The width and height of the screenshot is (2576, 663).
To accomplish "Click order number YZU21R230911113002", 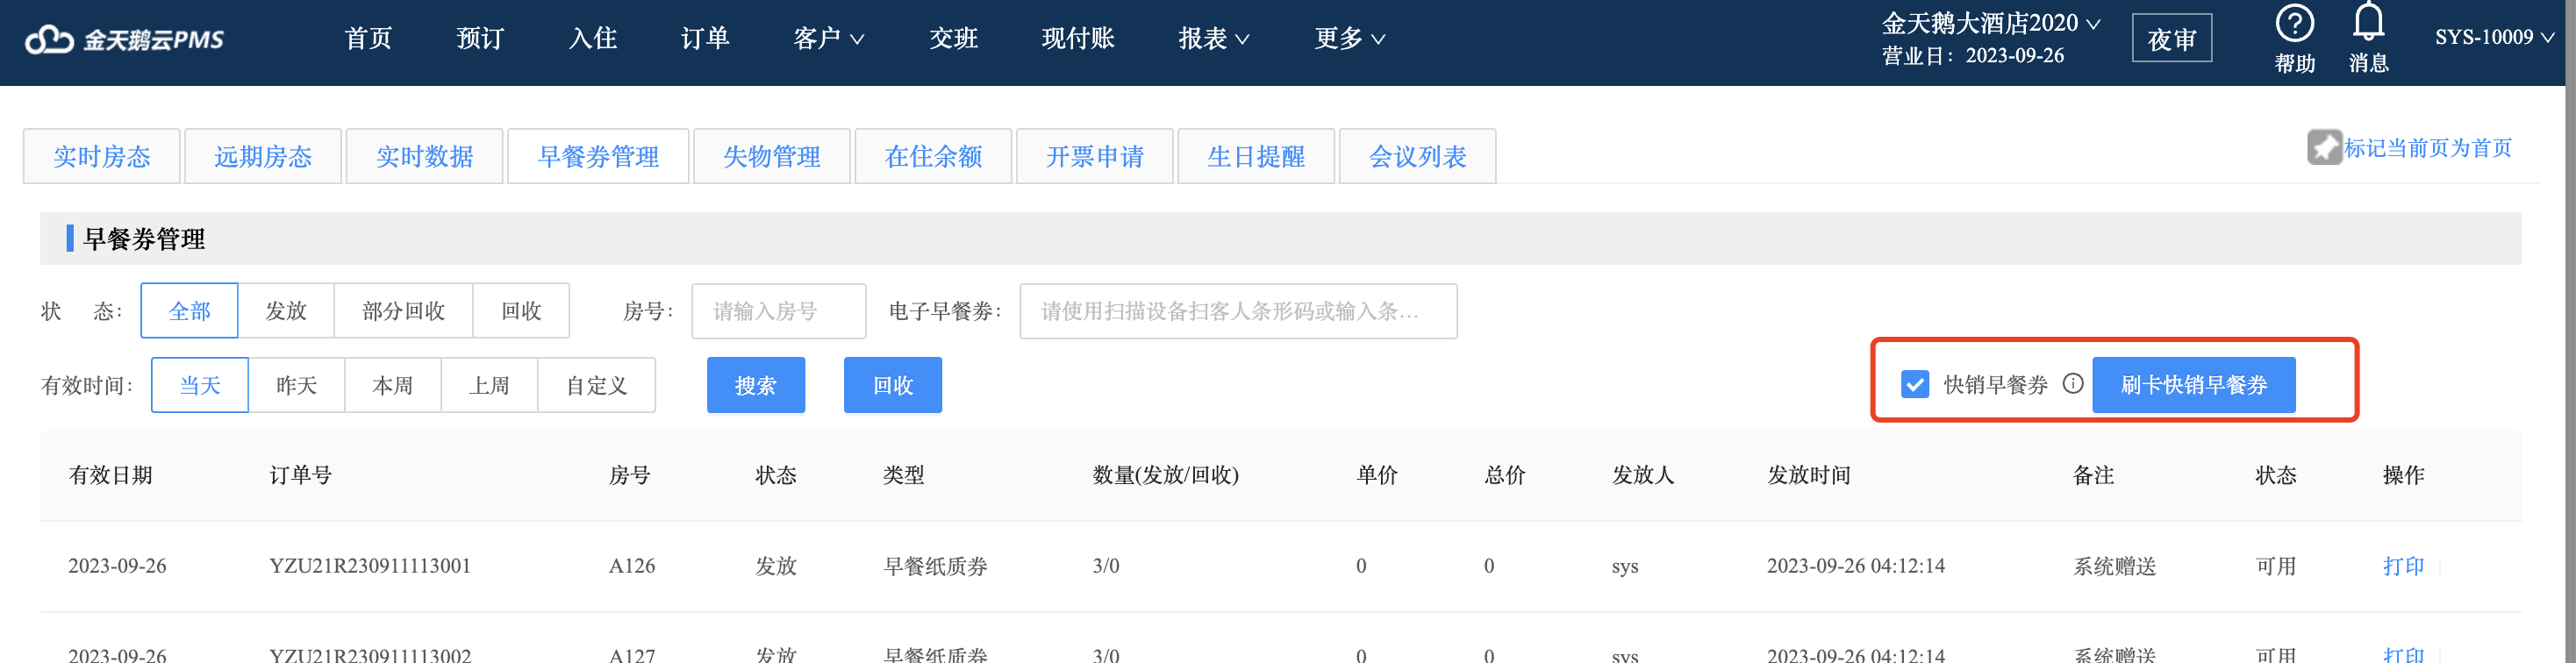I will [x=370, y=655].
